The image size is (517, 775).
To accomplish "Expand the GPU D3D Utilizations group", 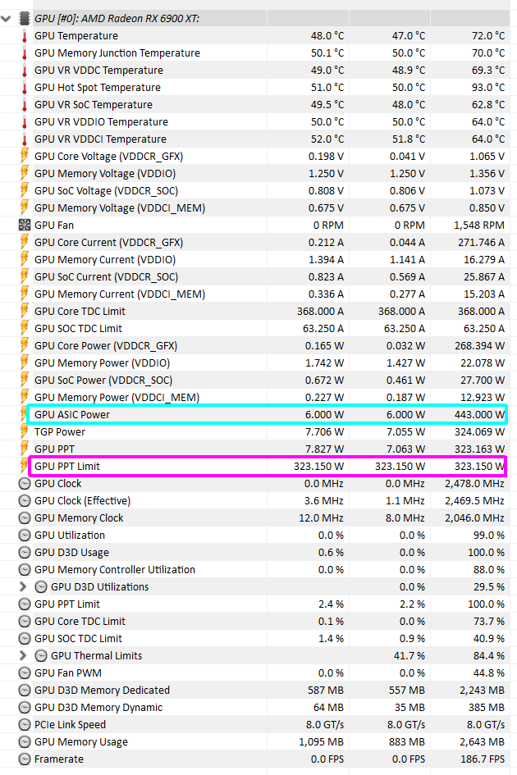I will click(23, 586).
